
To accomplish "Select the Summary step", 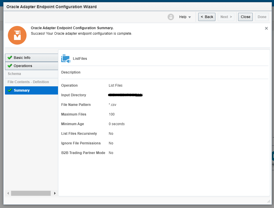I will [31, 90].
